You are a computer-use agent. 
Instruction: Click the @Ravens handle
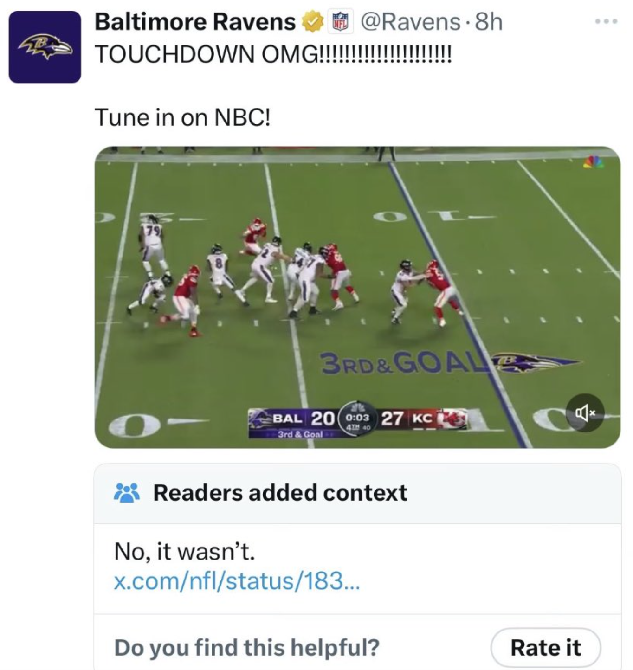[x=410, y=22]
